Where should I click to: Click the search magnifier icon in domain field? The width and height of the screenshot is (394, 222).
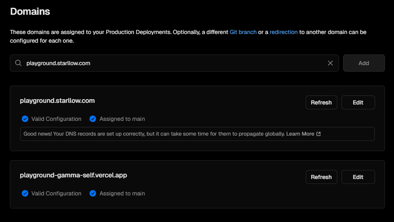pyautogui.click(x=18, y=63)
